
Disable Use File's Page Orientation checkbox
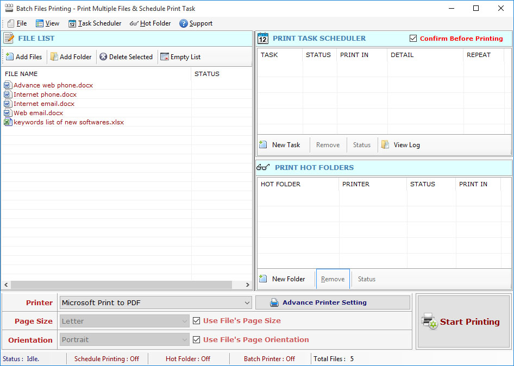coord(197,340)
